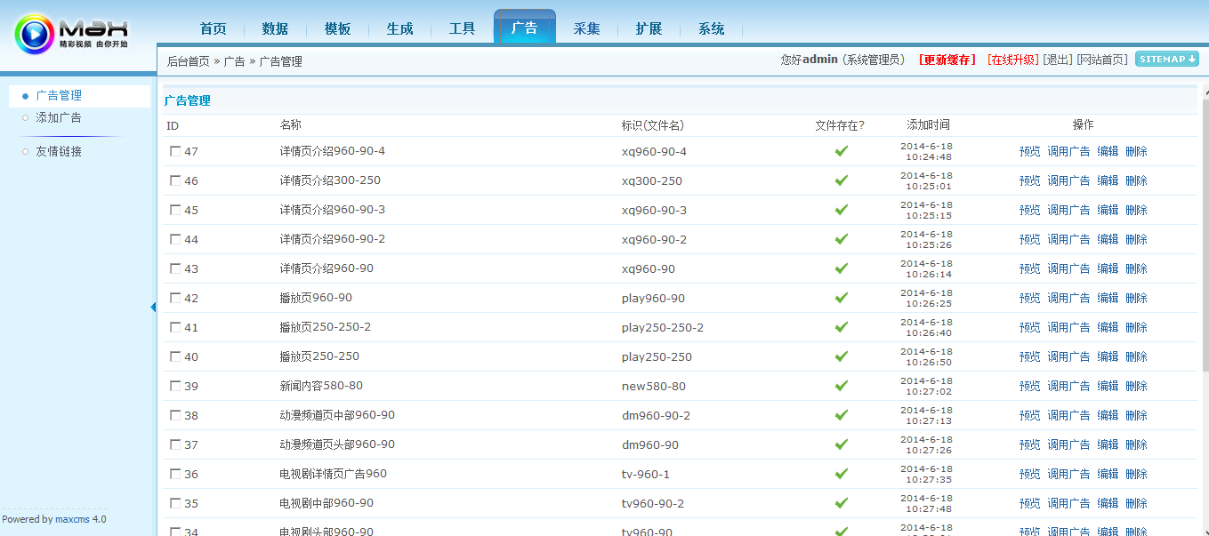Collapse sidebar using blue arrow
Viewport: 1209px width, 536px height.
tap(153, 306)
